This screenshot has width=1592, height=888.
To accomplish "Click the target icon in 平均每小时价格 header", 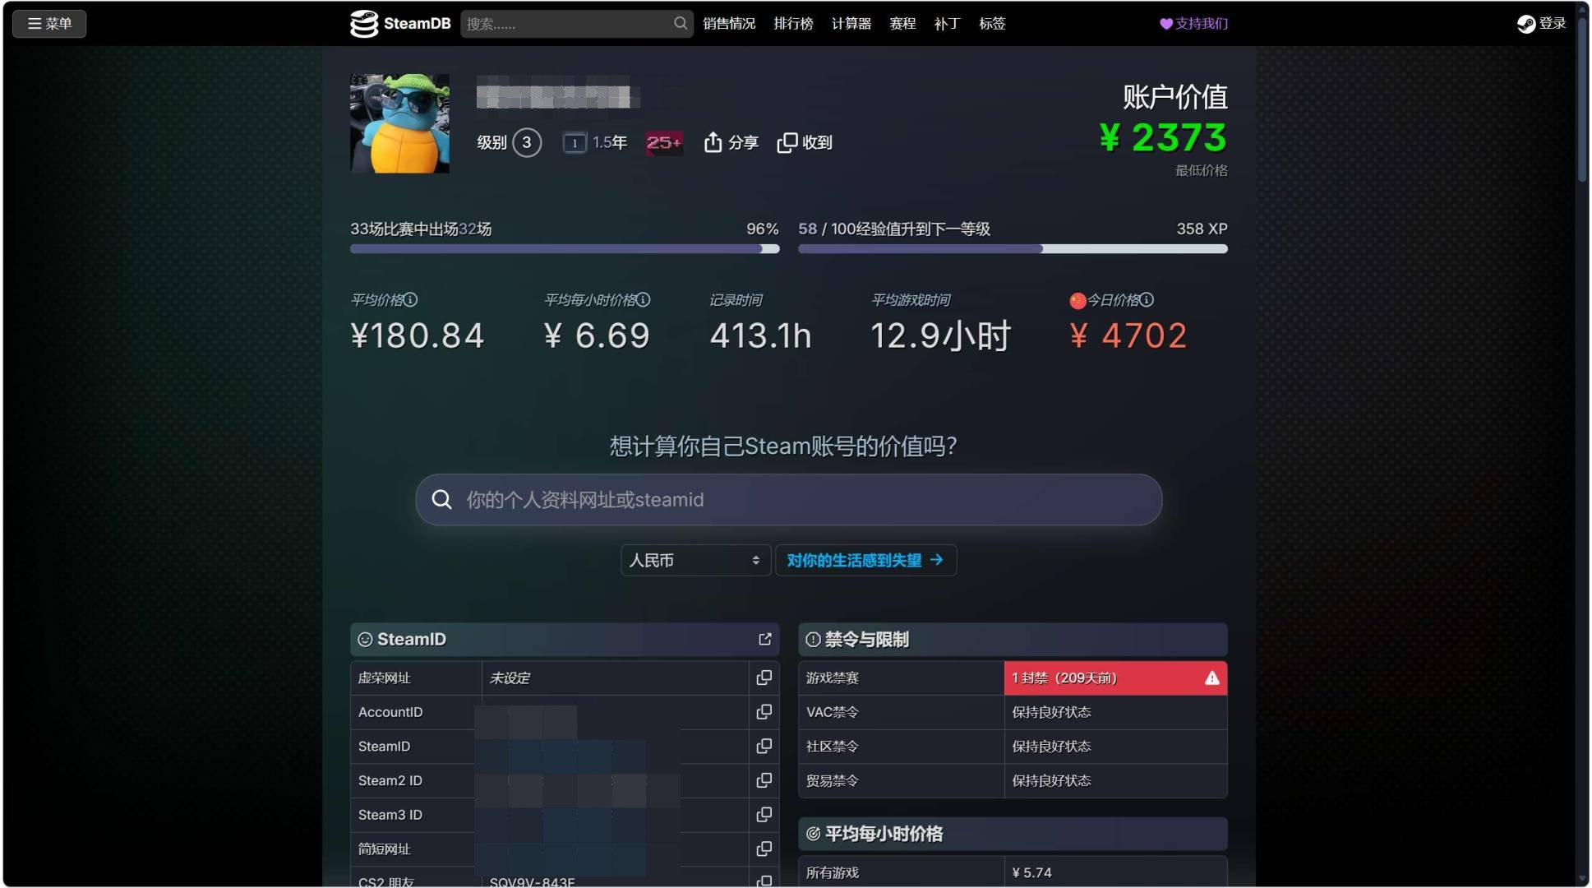I will [813, 834].
